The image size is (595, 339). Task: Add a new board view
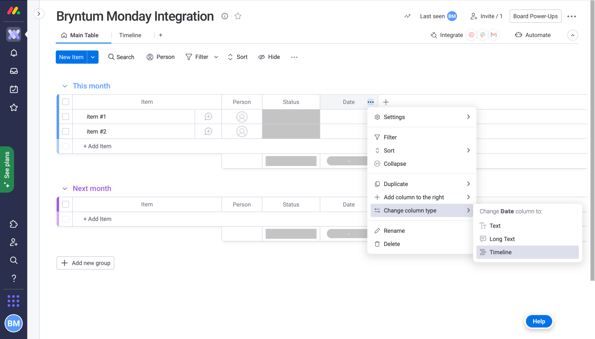[x=161, y=35]
